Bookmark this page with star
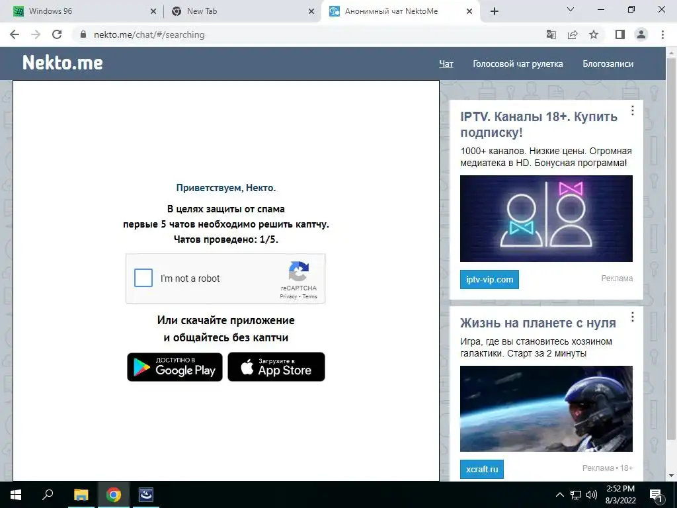 pos(594,34)
